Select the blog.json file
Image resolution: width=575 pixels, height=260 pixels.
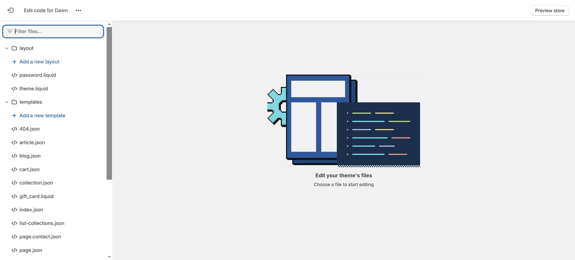(x=30, y=156)
